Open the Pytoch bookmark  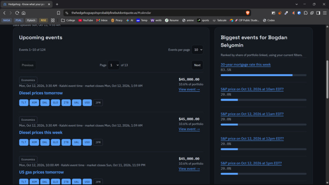coord(31,20)
